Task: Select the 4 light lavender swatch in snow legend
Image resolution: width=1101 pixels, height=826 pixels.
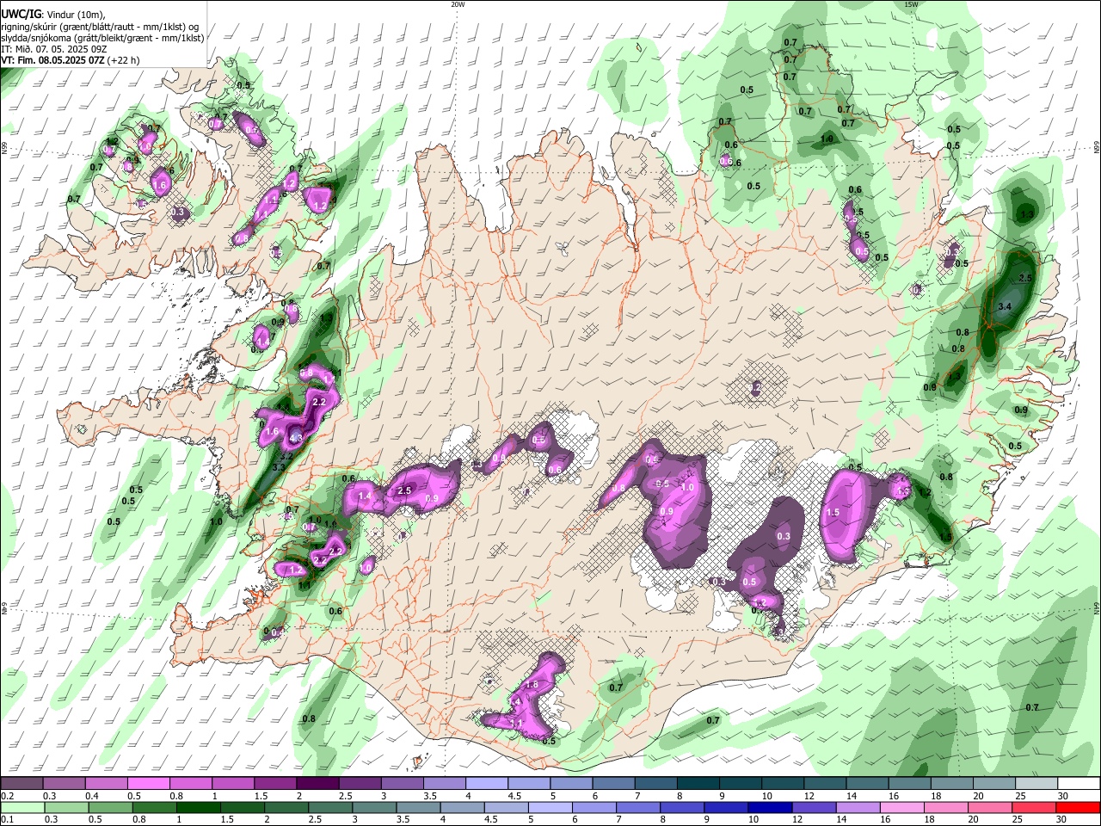Action: [x=487, y=784]
